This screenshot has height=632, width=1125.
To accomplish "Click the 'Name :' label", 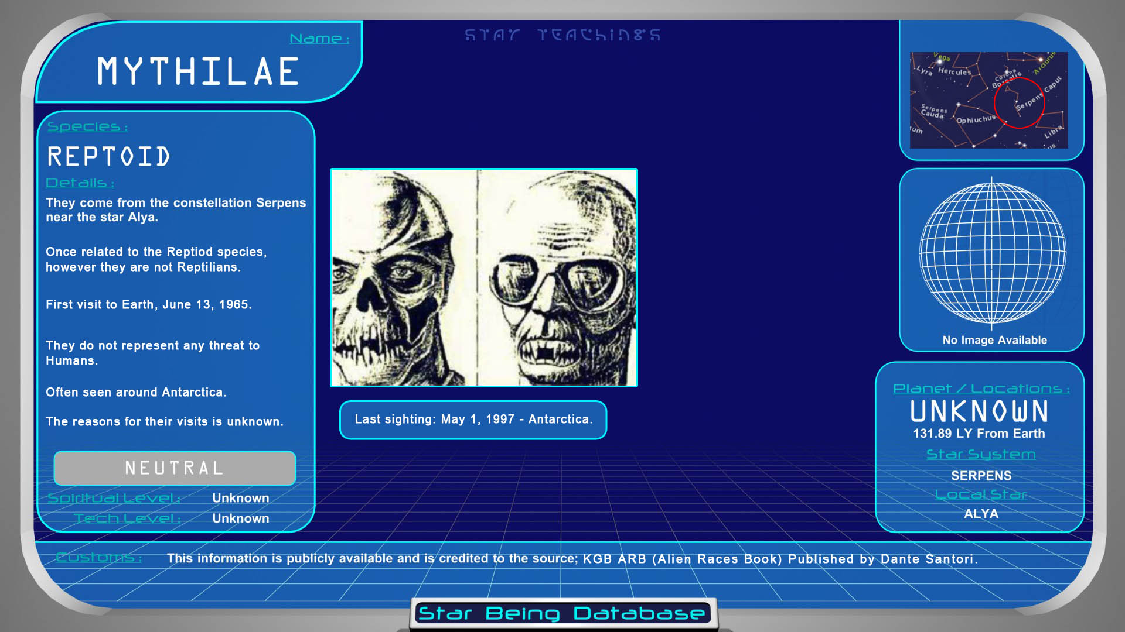I will point(319,39).
